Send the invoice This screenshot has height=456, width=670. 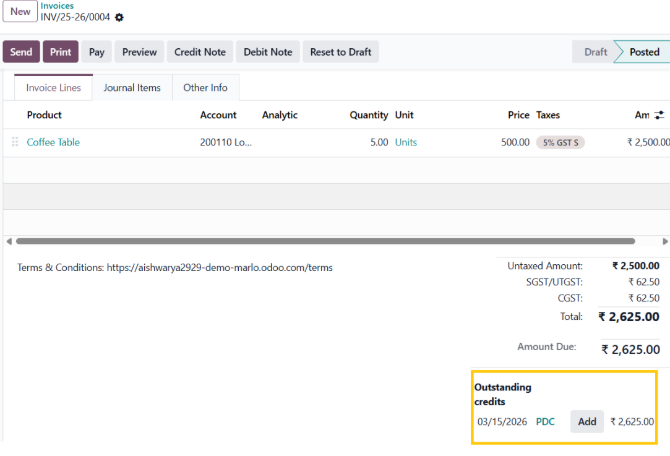click(21, 52)
